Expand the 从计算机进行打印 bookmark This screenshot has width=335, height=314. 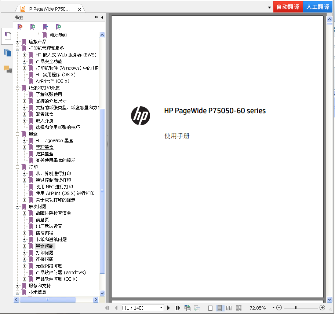24,174
